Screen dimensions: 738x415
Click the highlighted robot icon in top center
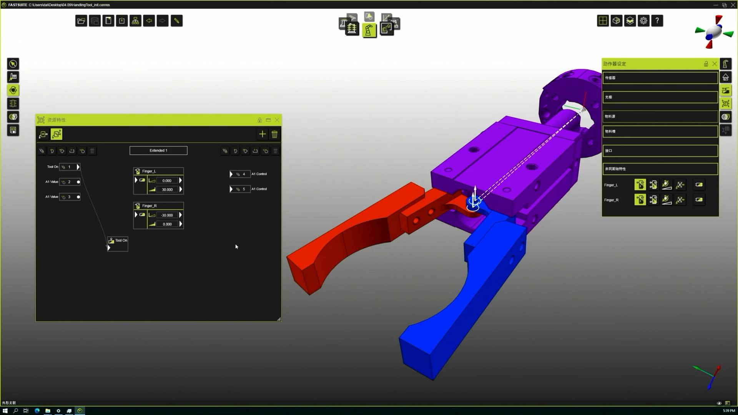click(369, 30)
